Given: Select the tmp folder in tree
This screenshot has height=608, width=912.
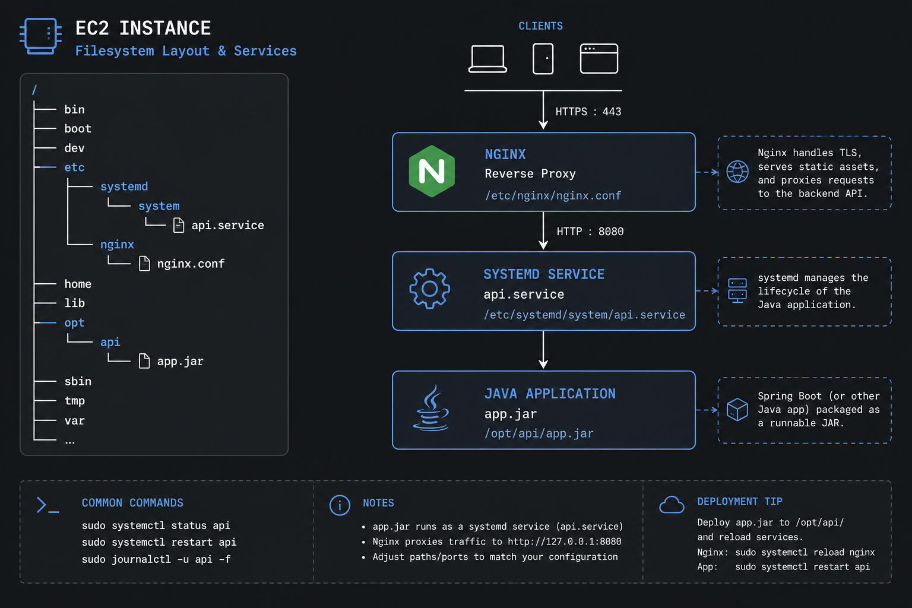Looking at the screenshot, I should click(74, 401).
